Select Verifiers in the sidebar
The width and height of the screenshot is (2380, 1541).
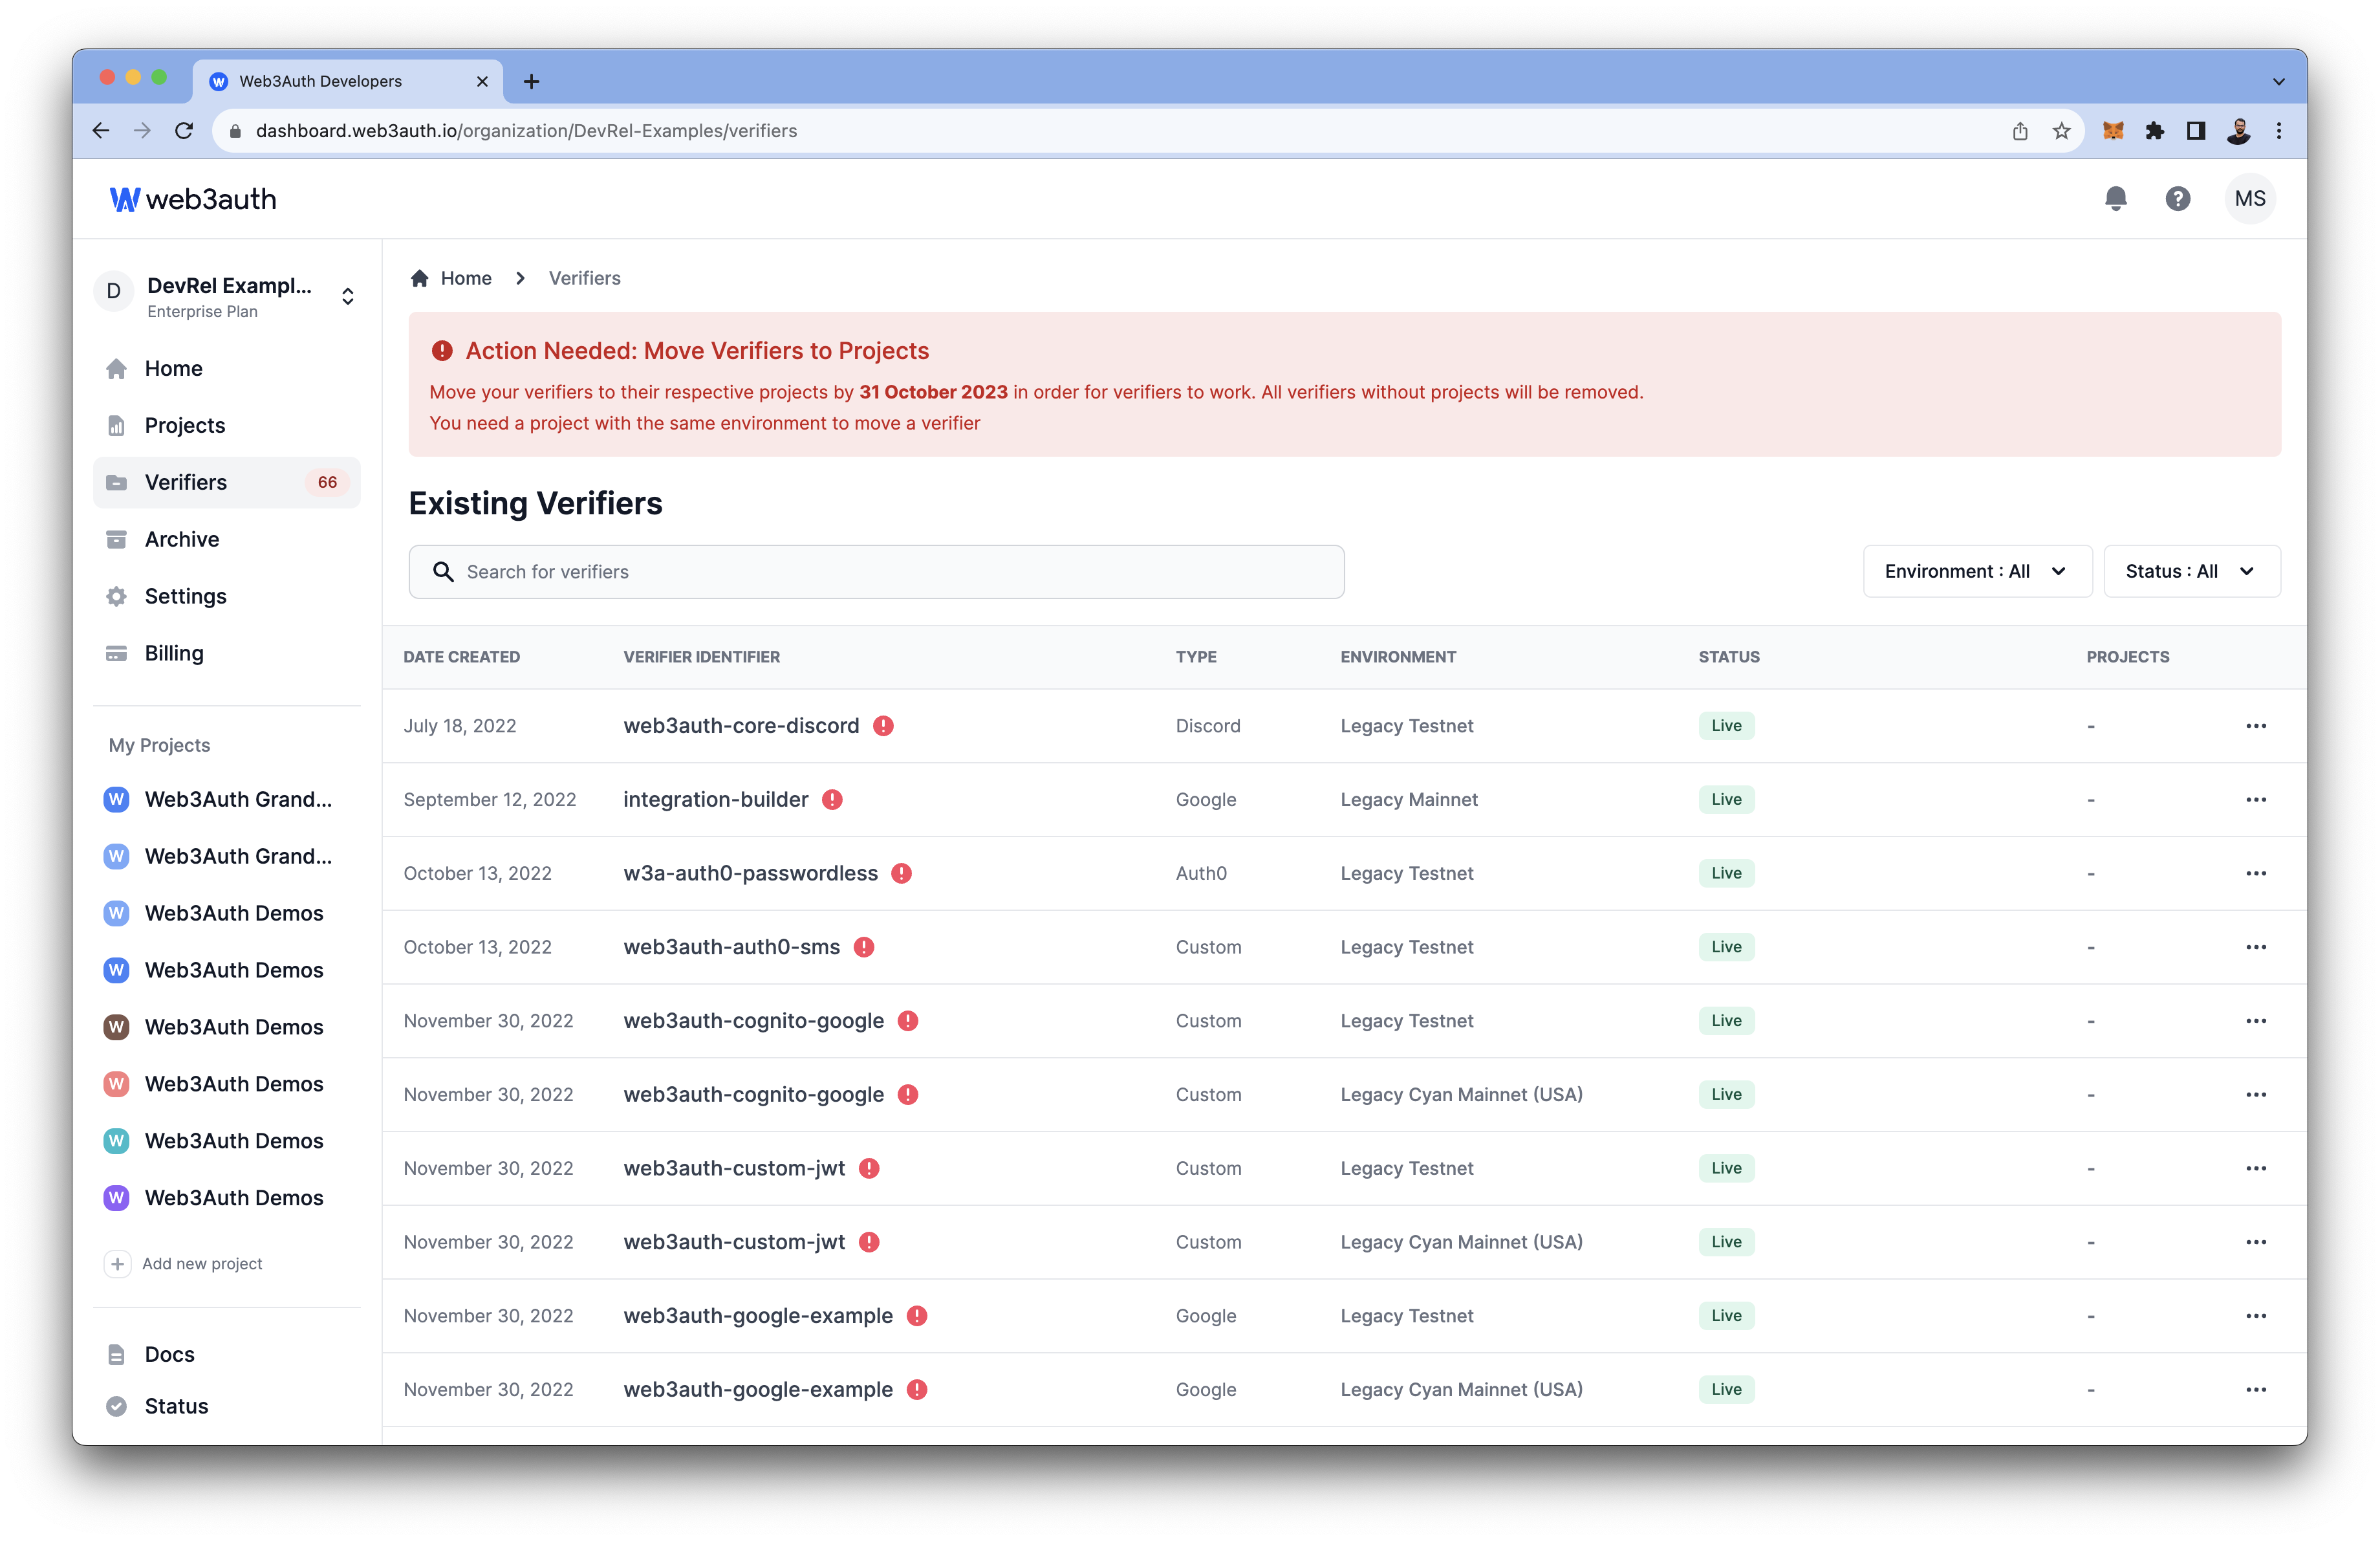click(226, 483)
